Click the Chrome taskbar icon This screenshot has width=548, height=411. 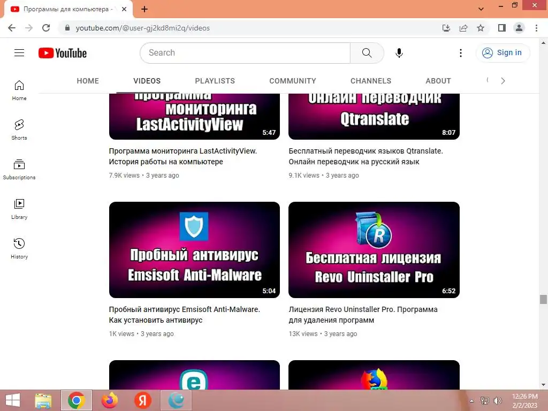coord(77,400)
